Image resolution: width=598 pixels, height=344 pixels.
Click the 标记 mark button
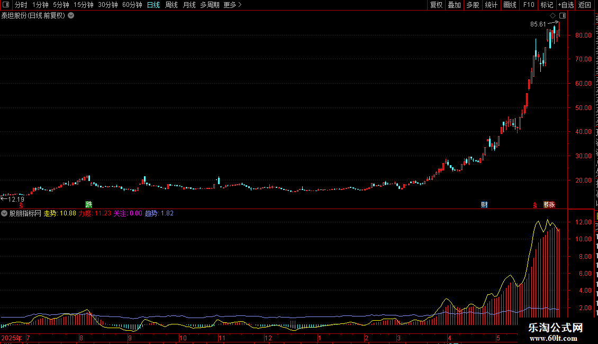(x=547, y=5)
